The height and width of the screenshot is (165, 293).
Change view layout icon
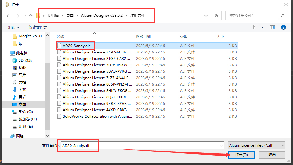coord(256,27)
